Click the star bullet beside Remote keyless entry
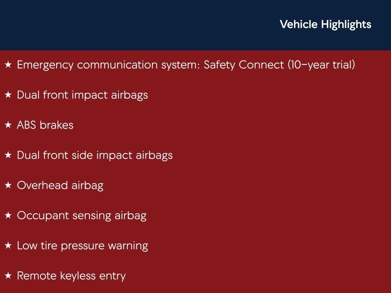391x293 pixels. pos(8,276)
